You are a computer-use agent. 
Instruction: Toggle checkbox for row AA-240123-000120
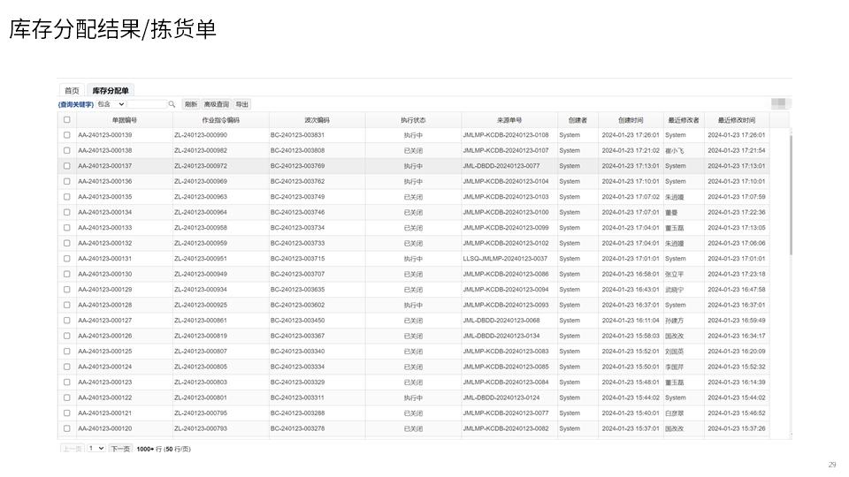(x=66, y=428)
